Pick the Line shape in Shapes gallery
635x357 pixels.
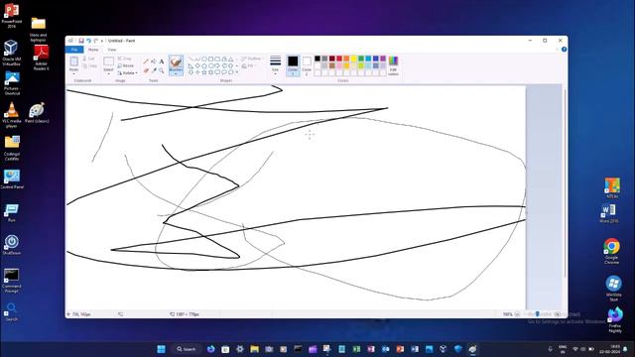(x=190, y=59)
